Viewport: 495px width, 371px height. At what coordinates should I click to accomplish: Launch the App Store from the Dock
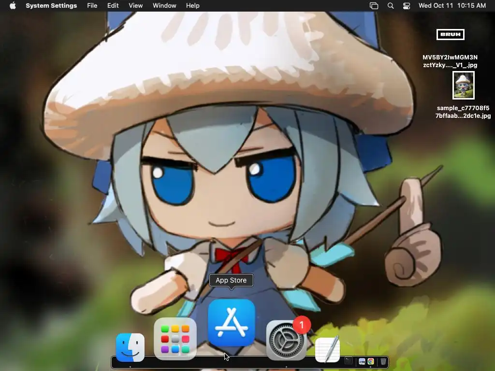tap(232, 323)
